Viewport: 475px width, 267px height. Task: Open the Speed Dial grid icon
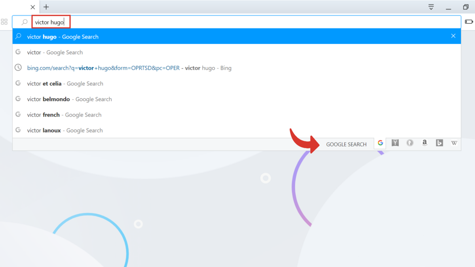tap(4, 22)
